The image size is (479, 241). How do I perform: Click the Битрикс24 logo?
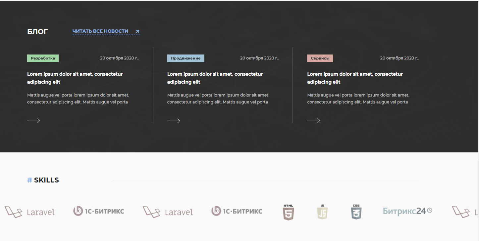click(407, 211)
